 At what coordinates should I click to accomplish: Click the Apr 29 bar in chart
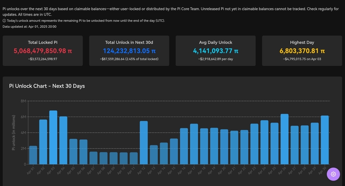click(x=315, y=144)
